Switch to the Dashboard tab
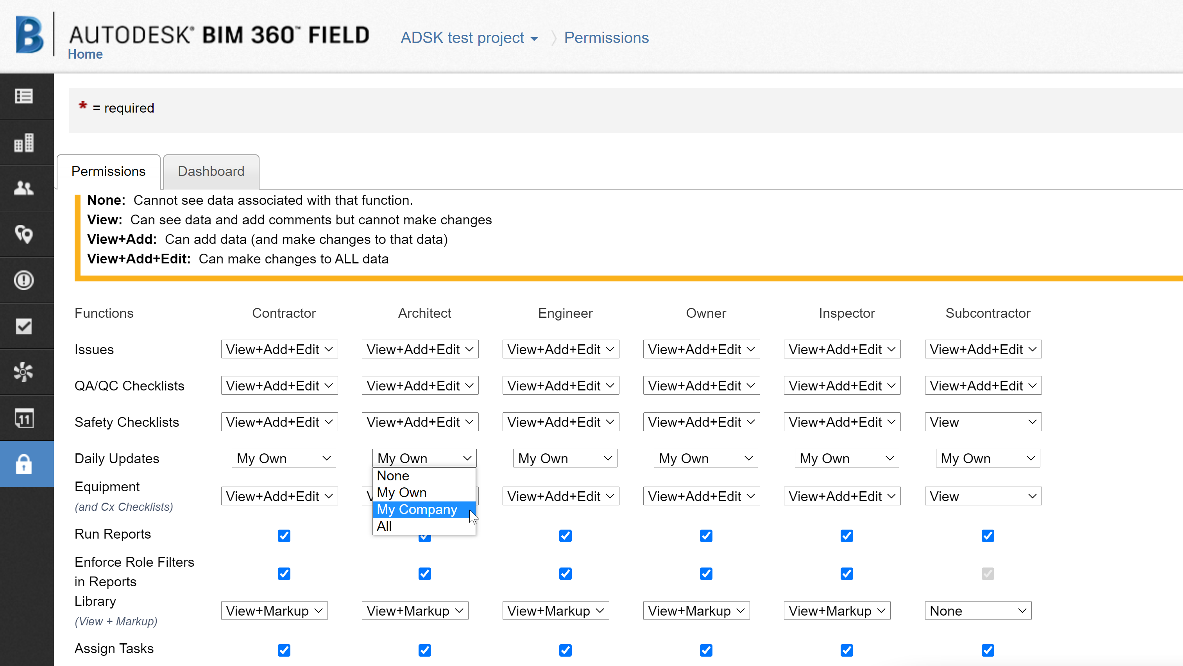This screenshot has width=1183, height=666. coord(211,171)
